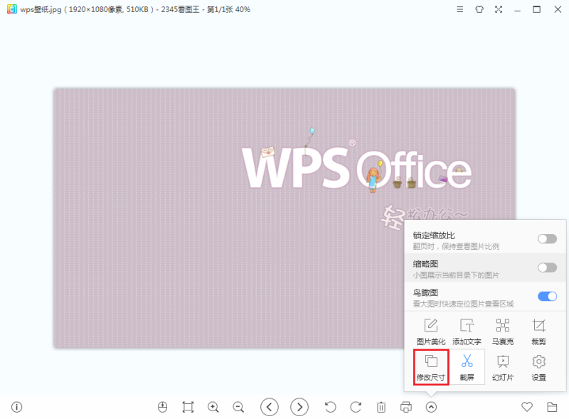Go to the next image
569x419 pixels.
pos(299,407)
